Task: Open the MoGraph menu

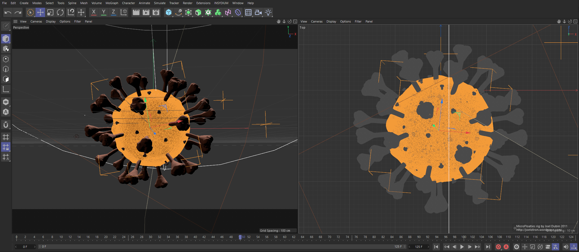Action: [x=112, y=3]
